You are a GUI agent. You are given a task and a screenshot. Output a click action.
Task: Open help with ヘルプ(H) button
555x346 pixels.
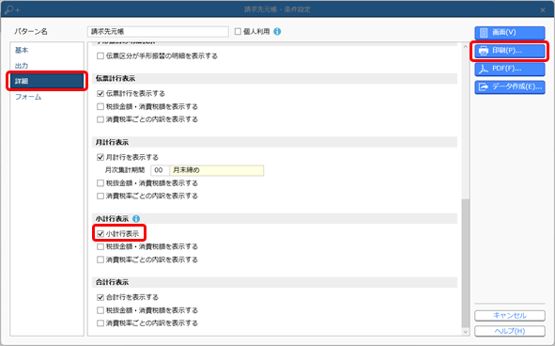(x=510, y=331)
